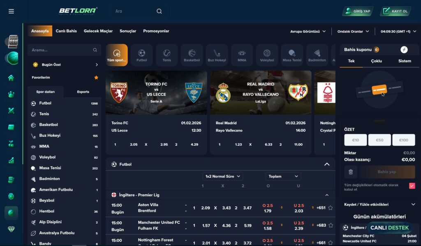Select Basketbol sport filter icon

[x=192, y=55]
